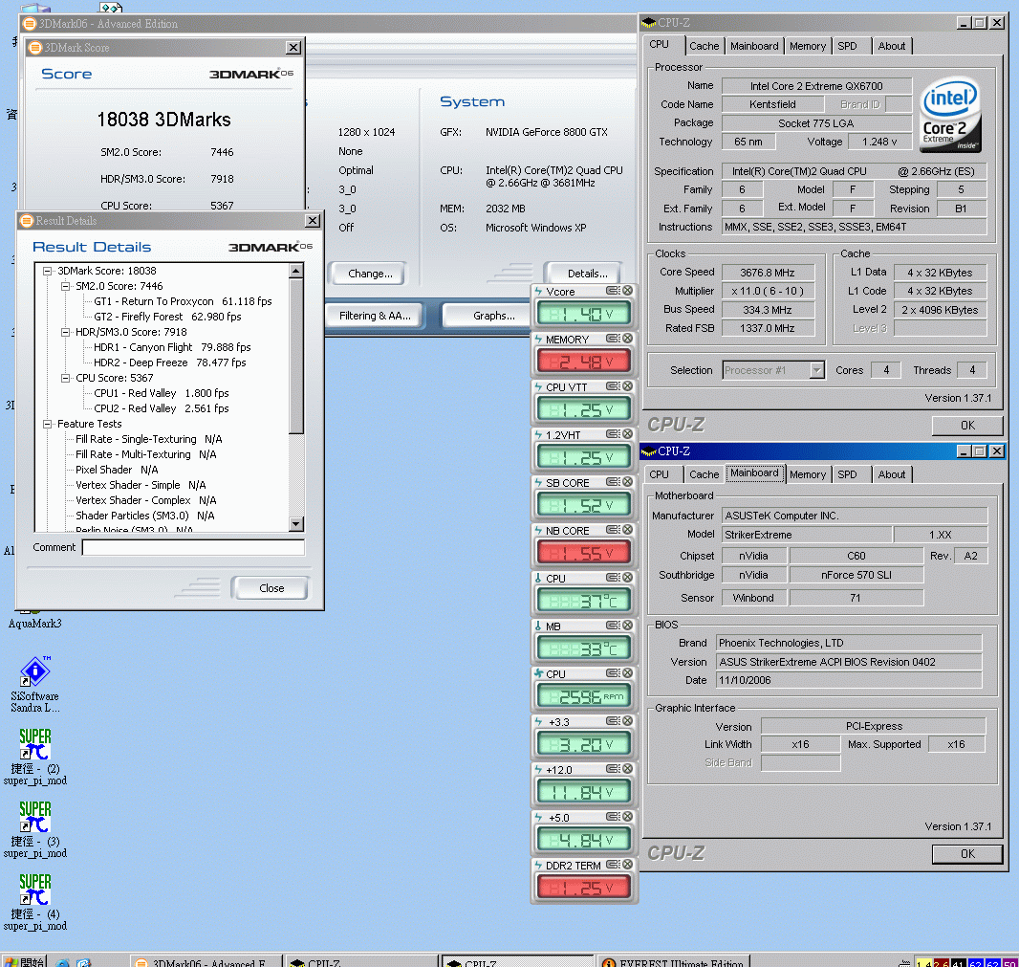Close the NB CORE monitor panel

[628, 530]
